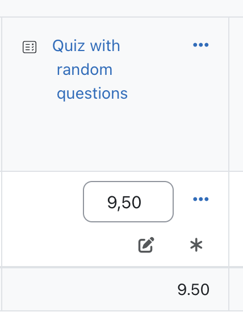Viewport: 243px width, 312px height.
Task: Click "Quiz with" text in header
Action: [86, 46]
